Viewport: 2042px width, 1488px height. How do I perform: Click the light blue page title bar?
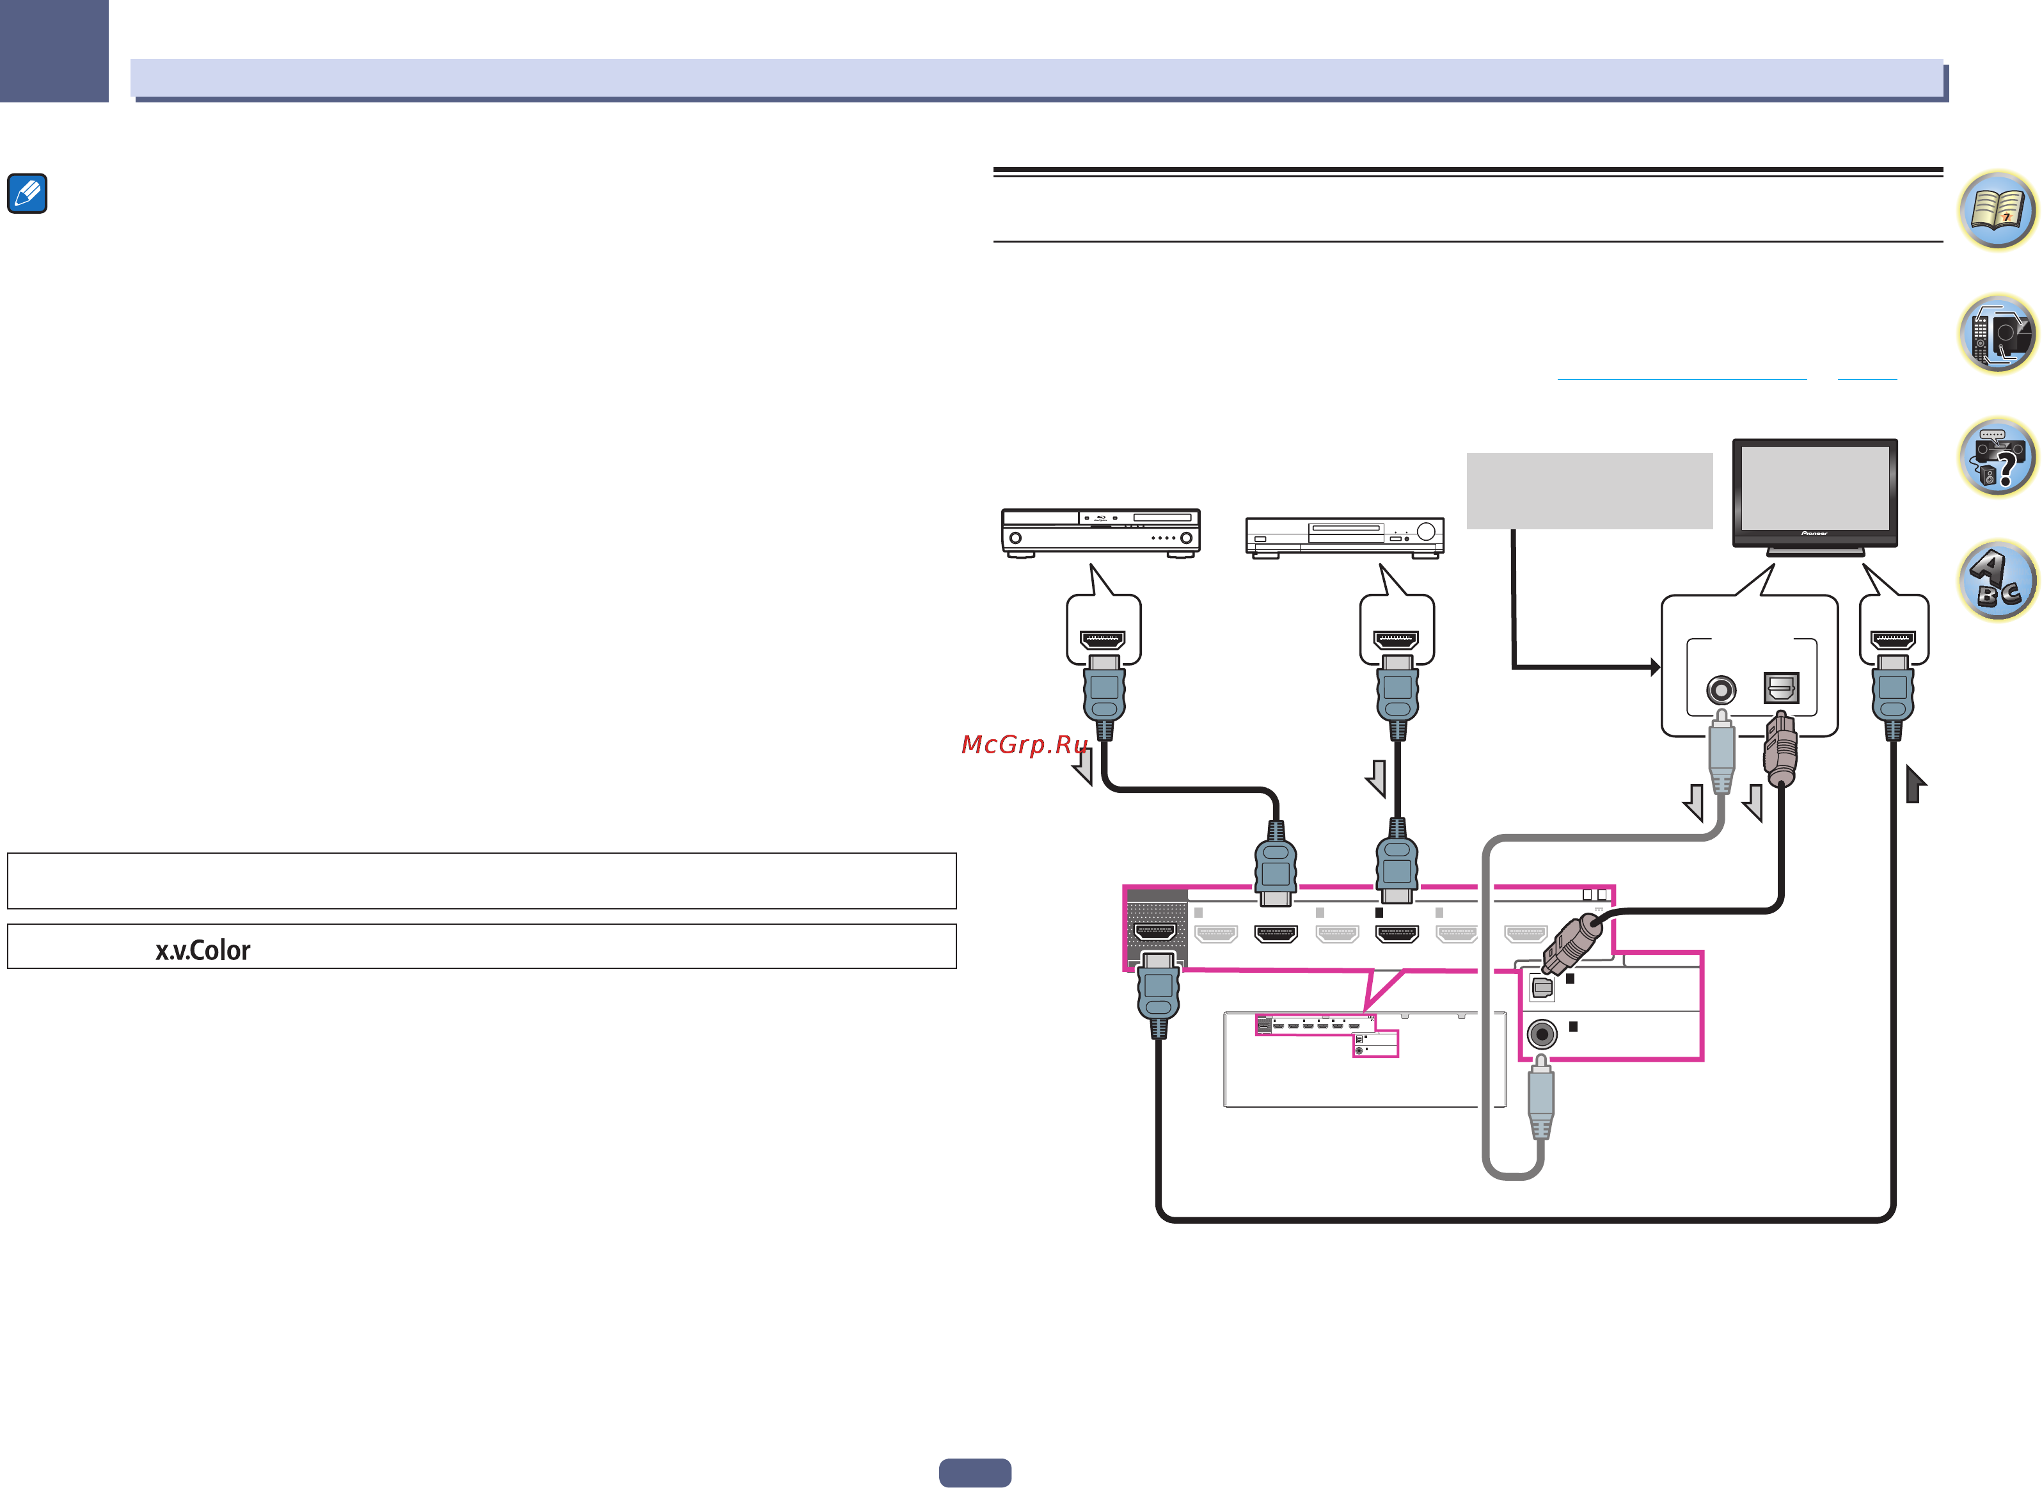point(1037,78)
